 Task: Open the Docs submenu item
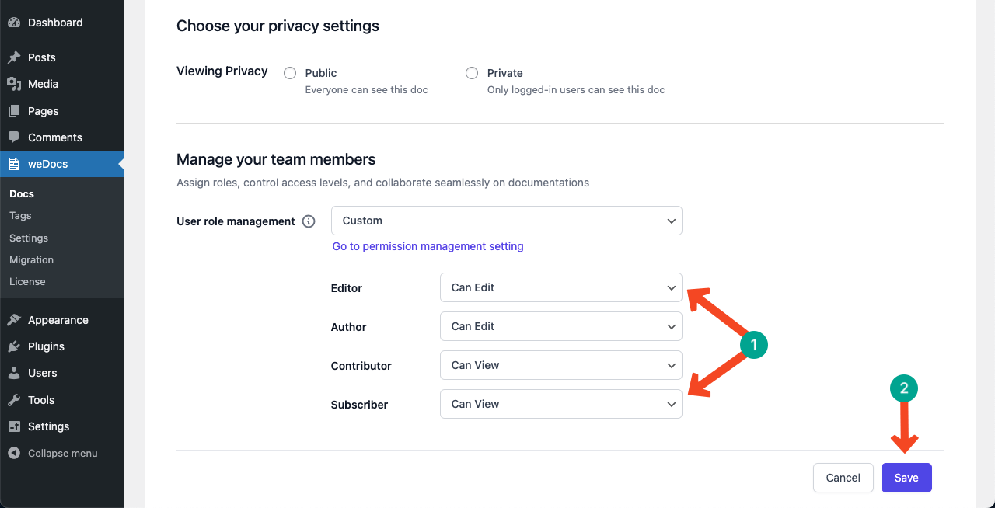point(22,193)
